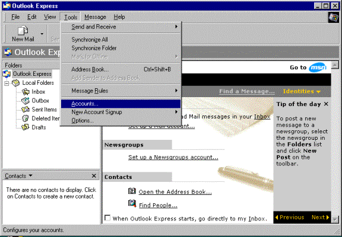Choose Synchronize Folder menu entry
The width and height of the screenshot is (342, 237).
(x=121, y=48)
